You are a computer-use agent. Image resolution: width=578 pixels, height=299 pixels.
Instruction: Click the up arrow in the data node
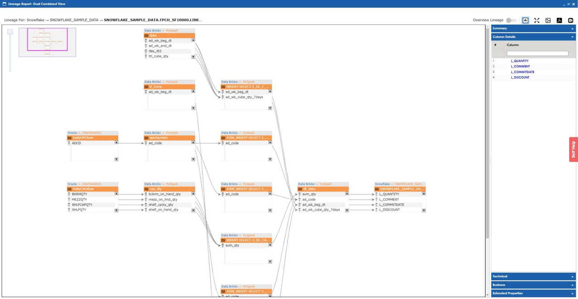tap(193, 40)
